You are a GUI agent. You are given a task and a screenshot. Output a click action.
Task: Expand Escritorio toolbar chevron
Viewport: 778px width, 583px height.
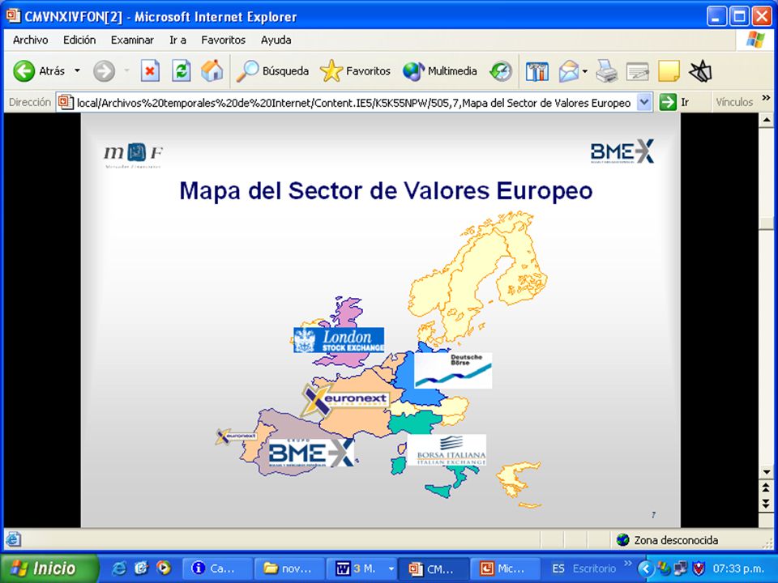628,564
